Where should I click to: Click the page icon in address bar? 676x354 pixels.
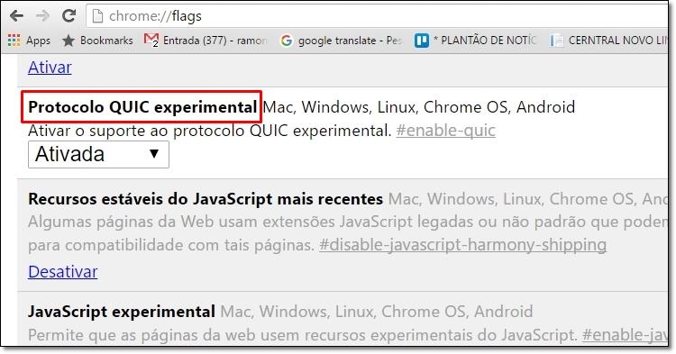coord(98,16)
